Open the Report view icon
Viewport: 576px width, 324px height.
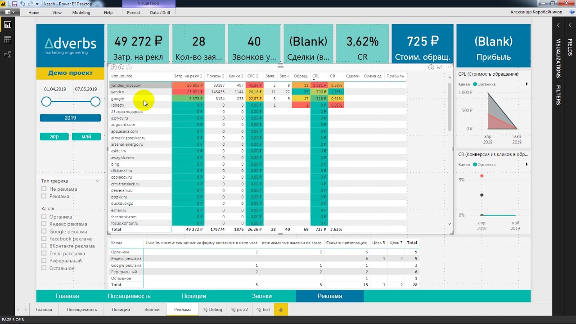(x=8, y=25)
